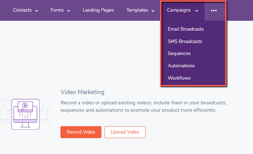253x154 pixels.
Task: Click the Campaigns menu label
Action: [179, 10]
